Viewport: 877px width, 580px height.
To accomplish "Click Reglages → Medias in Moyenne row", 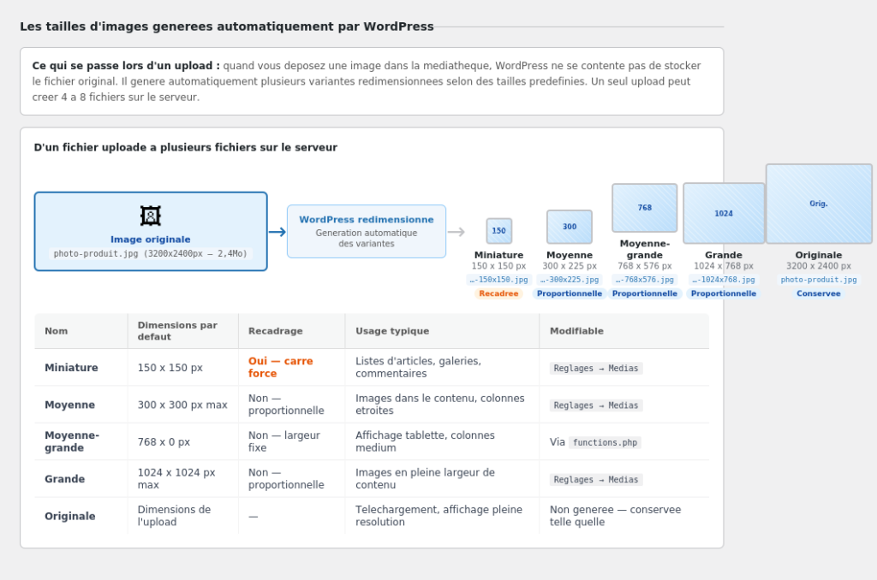I will tap(596, 405).
